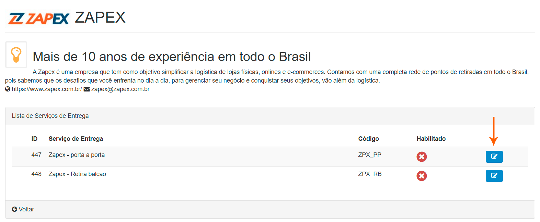Edit the Zapex - porta a porta service

[x=494, y=157]
